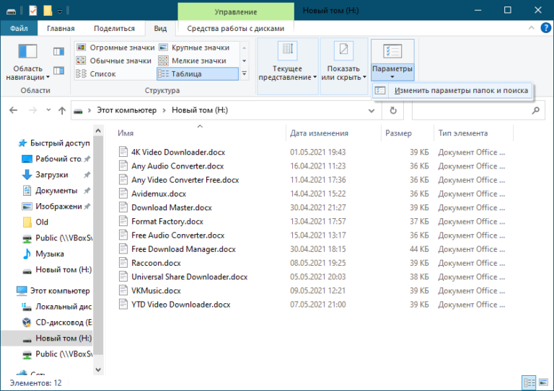Choose Крупные значки layout

194,48
